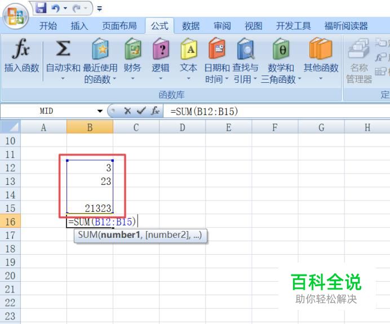Screen dimensions: 390x324
Task: Open the Name Box dropdown arrow
Action: click(100, 111)
